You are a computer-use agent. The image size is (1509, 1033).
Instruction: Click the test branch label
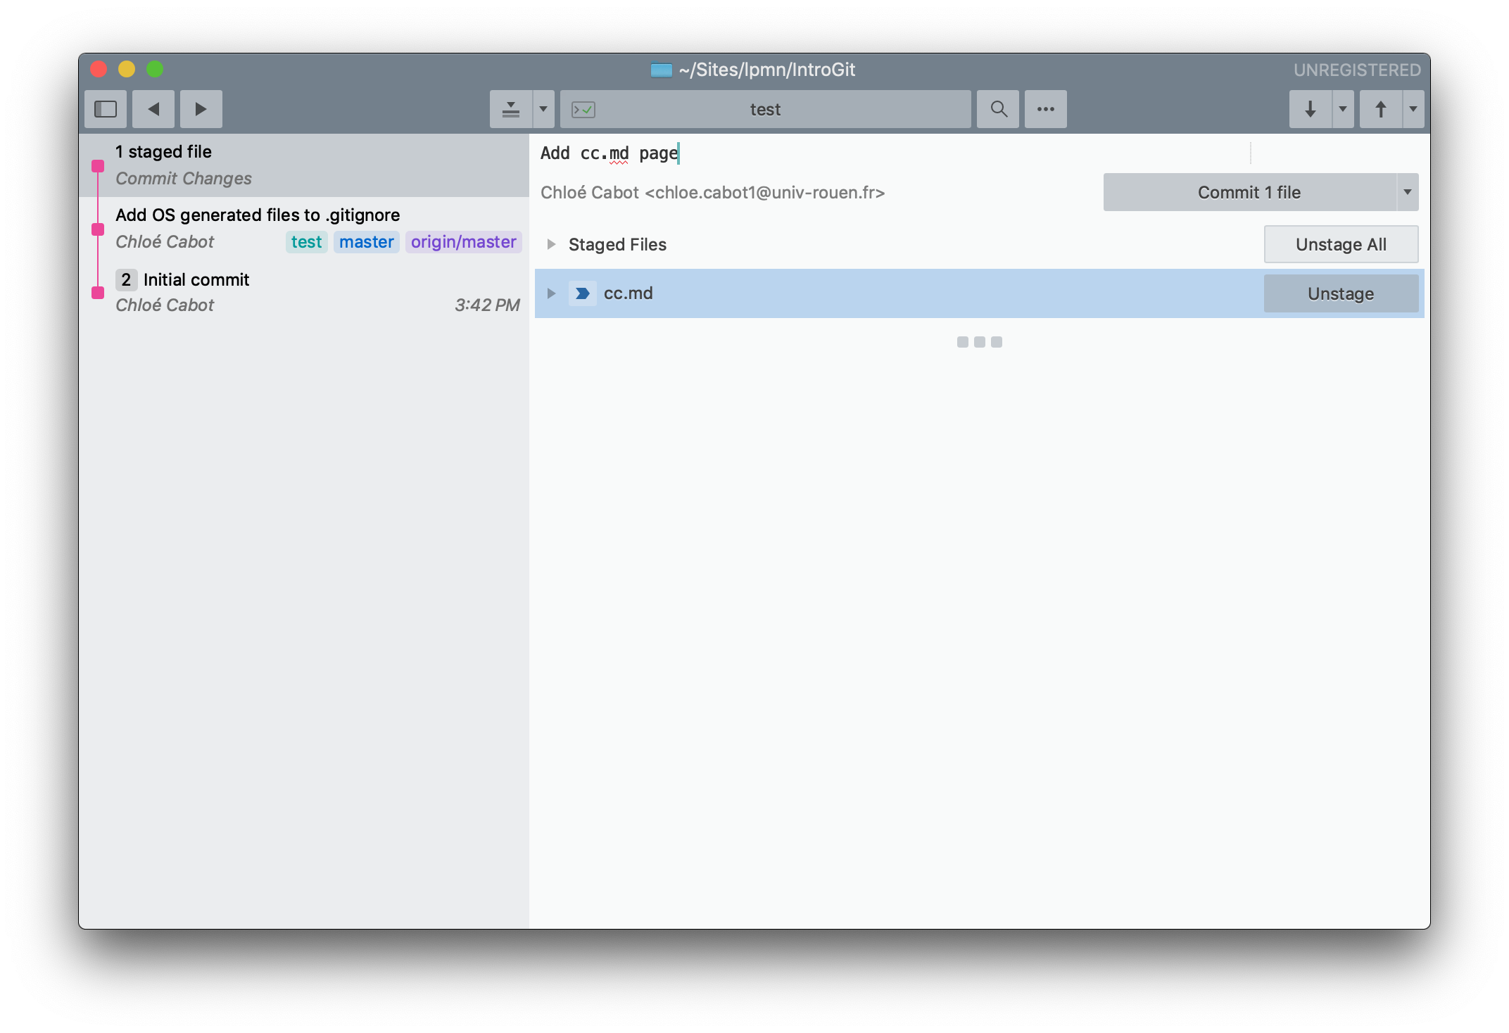pos(307,242)
